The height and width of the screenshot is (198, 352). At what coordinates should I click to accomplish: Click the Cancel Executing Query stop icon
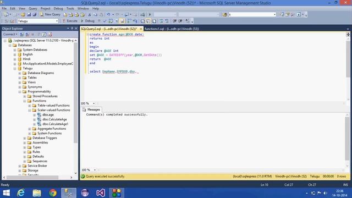pyautogui.click(x=99, y=21)
